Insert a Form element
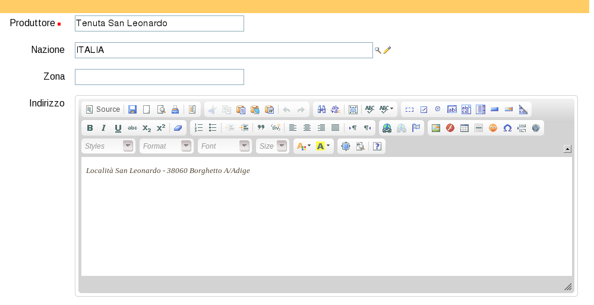Screen dimensions: 594x305 point(409,109)
